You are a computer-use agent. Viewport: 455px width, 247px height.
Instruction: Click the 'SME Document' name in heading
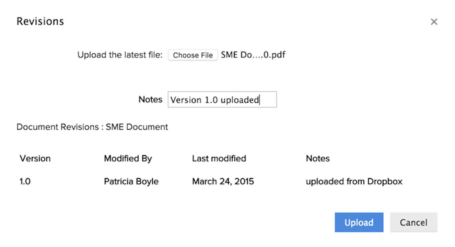[x=137, y=127]
